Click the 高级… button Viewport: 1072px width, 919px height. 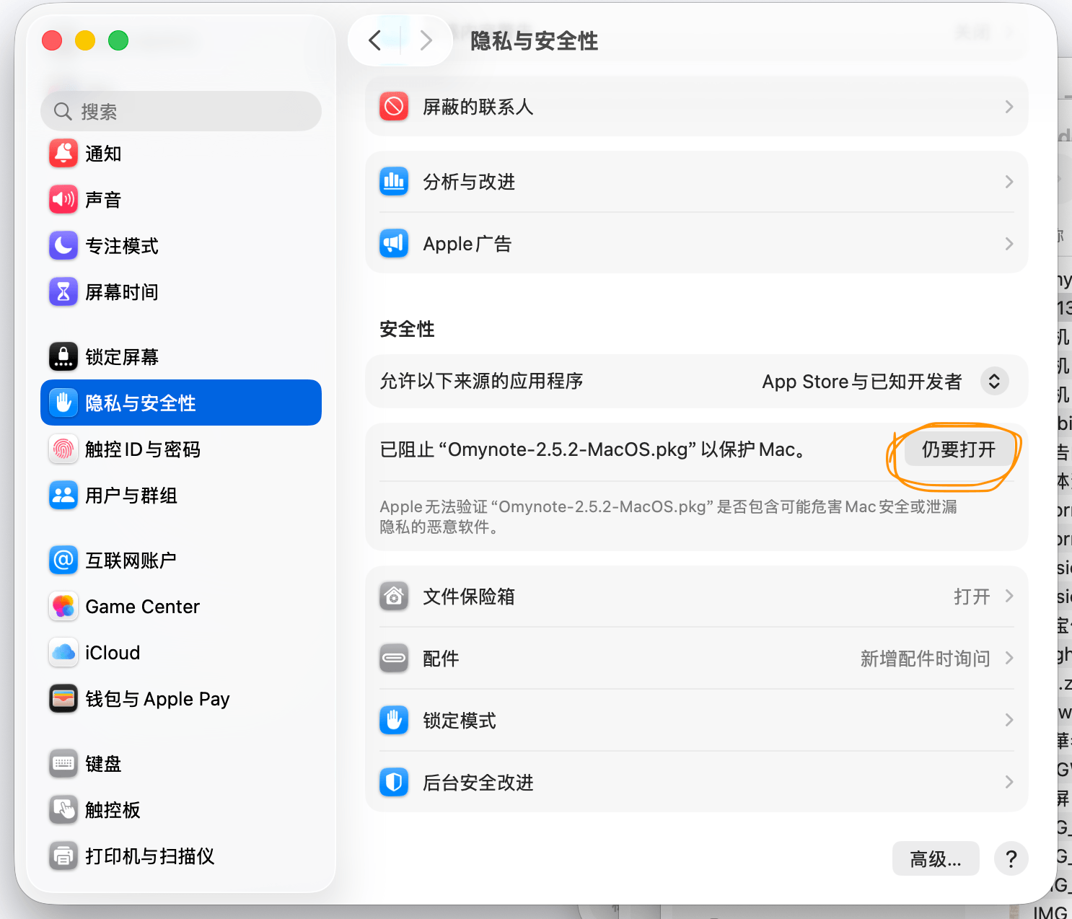(x=936, y=859)
